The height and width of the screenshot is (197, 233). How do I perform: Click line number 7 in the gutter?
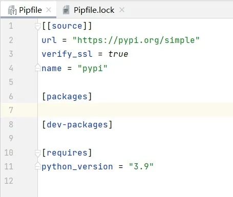pyautogui.click(x=11, y=110)
